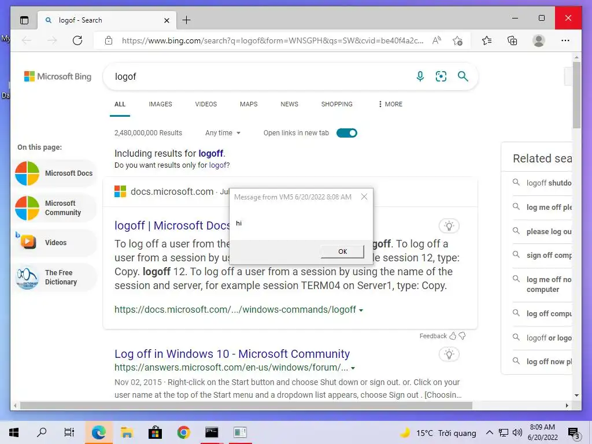
Task: Open Task View on the taskbar
Action: click(69, 432)
